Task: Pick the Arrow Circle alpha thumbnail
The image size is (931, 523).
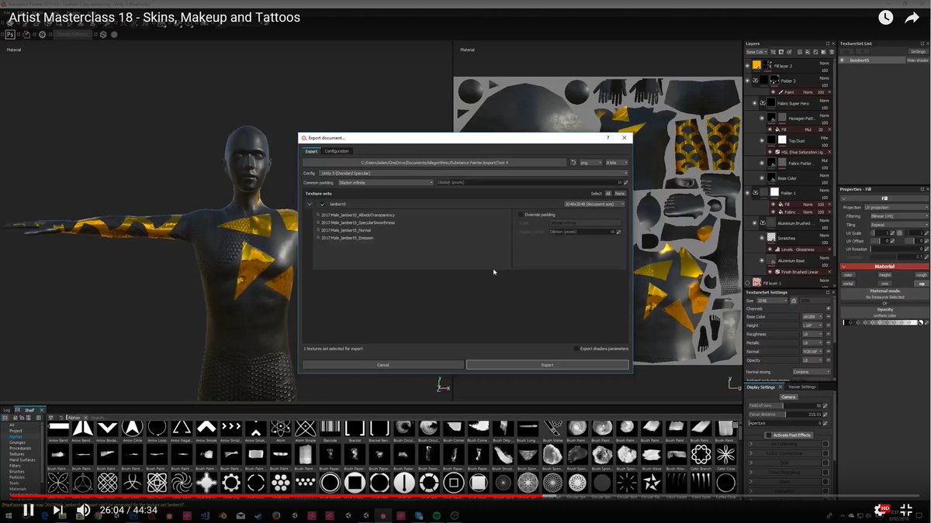Action: tap(132, 429)
